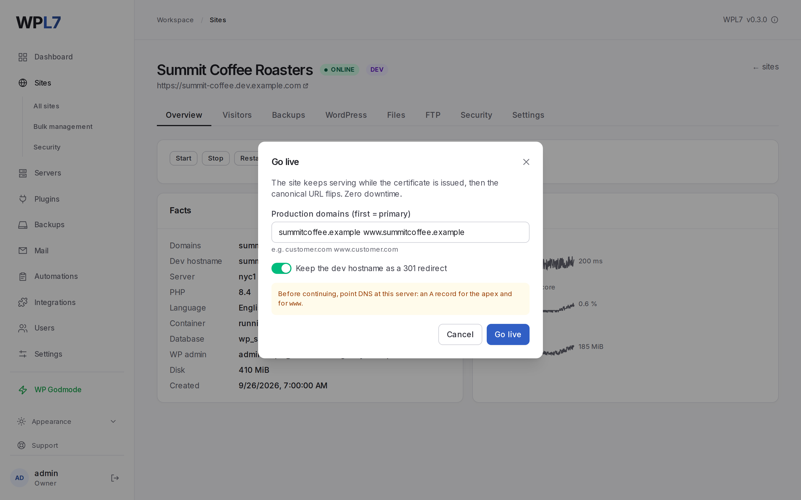Click the logout arrow icon

[115, 478]
